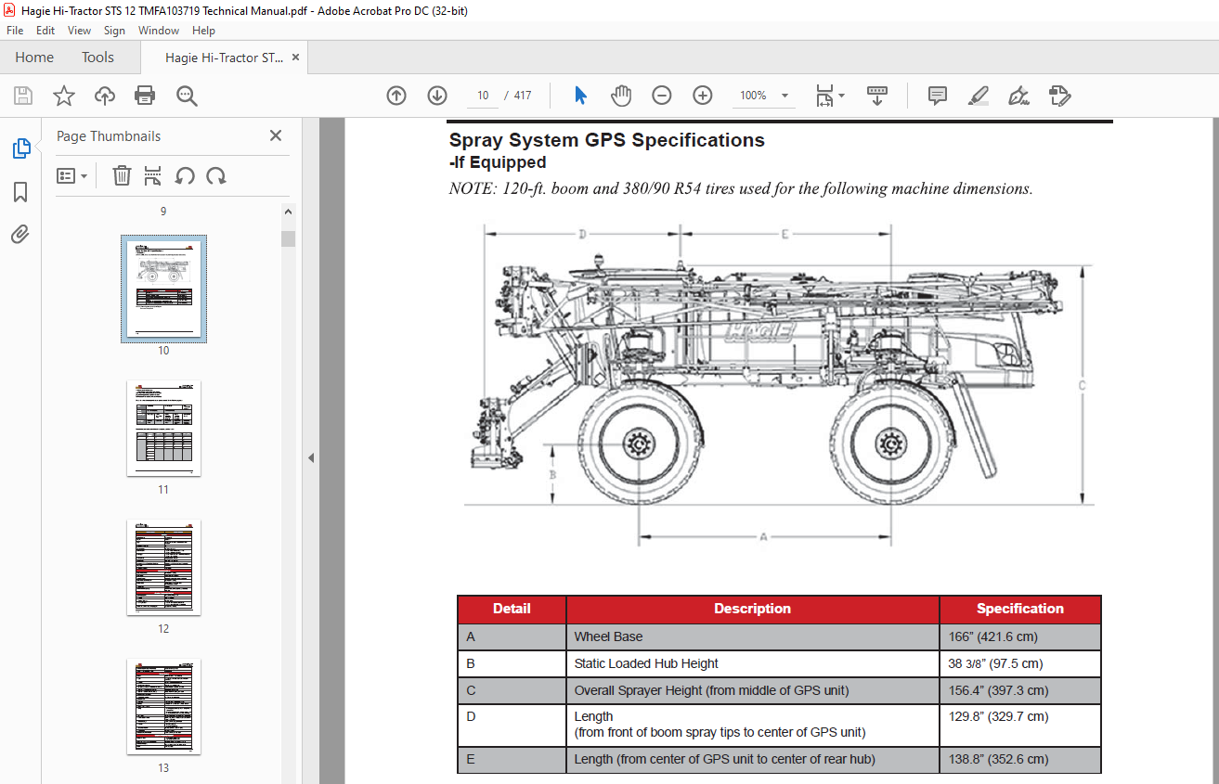The height and width of the screenshot is (784, 1219).
Task: Close the Page Thumbnails panel
Action: point(276,135)
